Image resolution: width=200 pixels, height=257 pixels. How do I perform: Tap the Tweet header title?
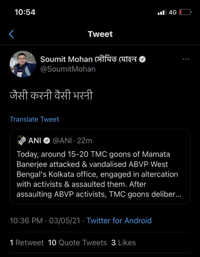[100, 34]
